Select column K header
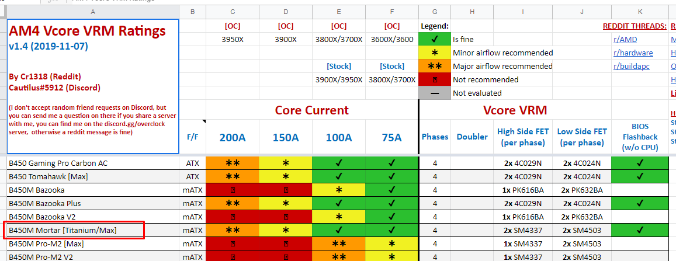Image resolution: width=676 pixels, height=261 pixels. click(x=640, y=12)
